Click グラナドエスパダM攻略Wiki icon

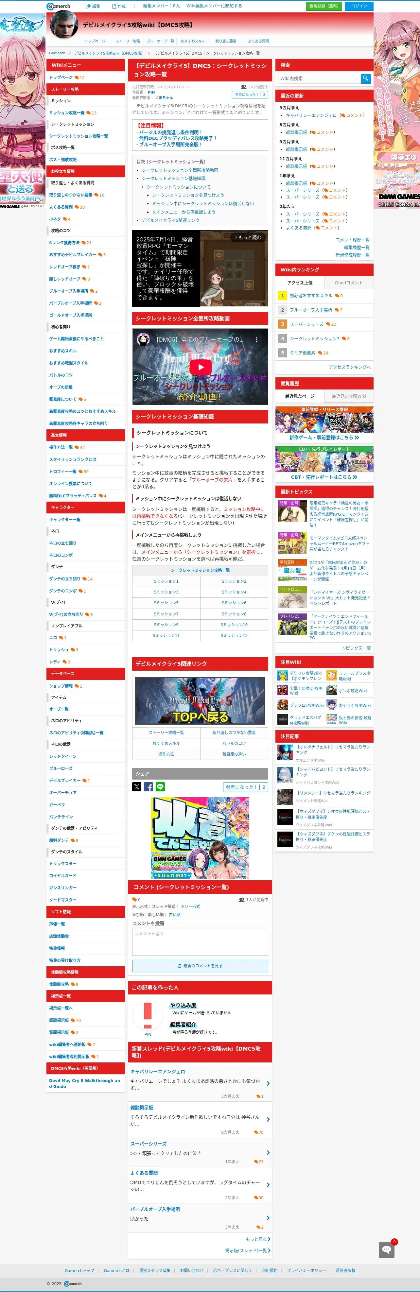(283, 720)
